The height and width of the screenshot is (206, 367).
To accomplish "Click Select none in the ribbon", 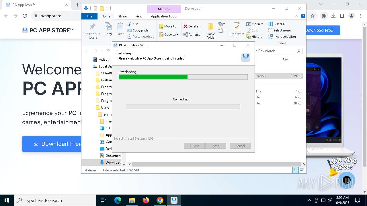I will 279,30.
